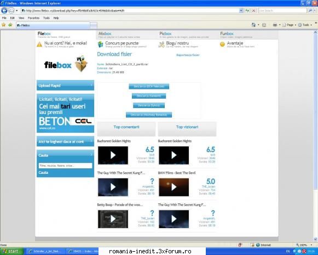
Task: Click the Windows Start button
Action: [x=11, y=251]
